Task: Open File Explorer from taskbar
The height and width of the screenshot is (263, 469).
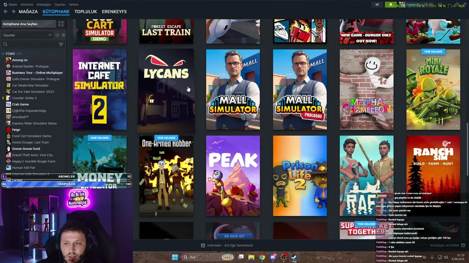Action: [251, 257]
